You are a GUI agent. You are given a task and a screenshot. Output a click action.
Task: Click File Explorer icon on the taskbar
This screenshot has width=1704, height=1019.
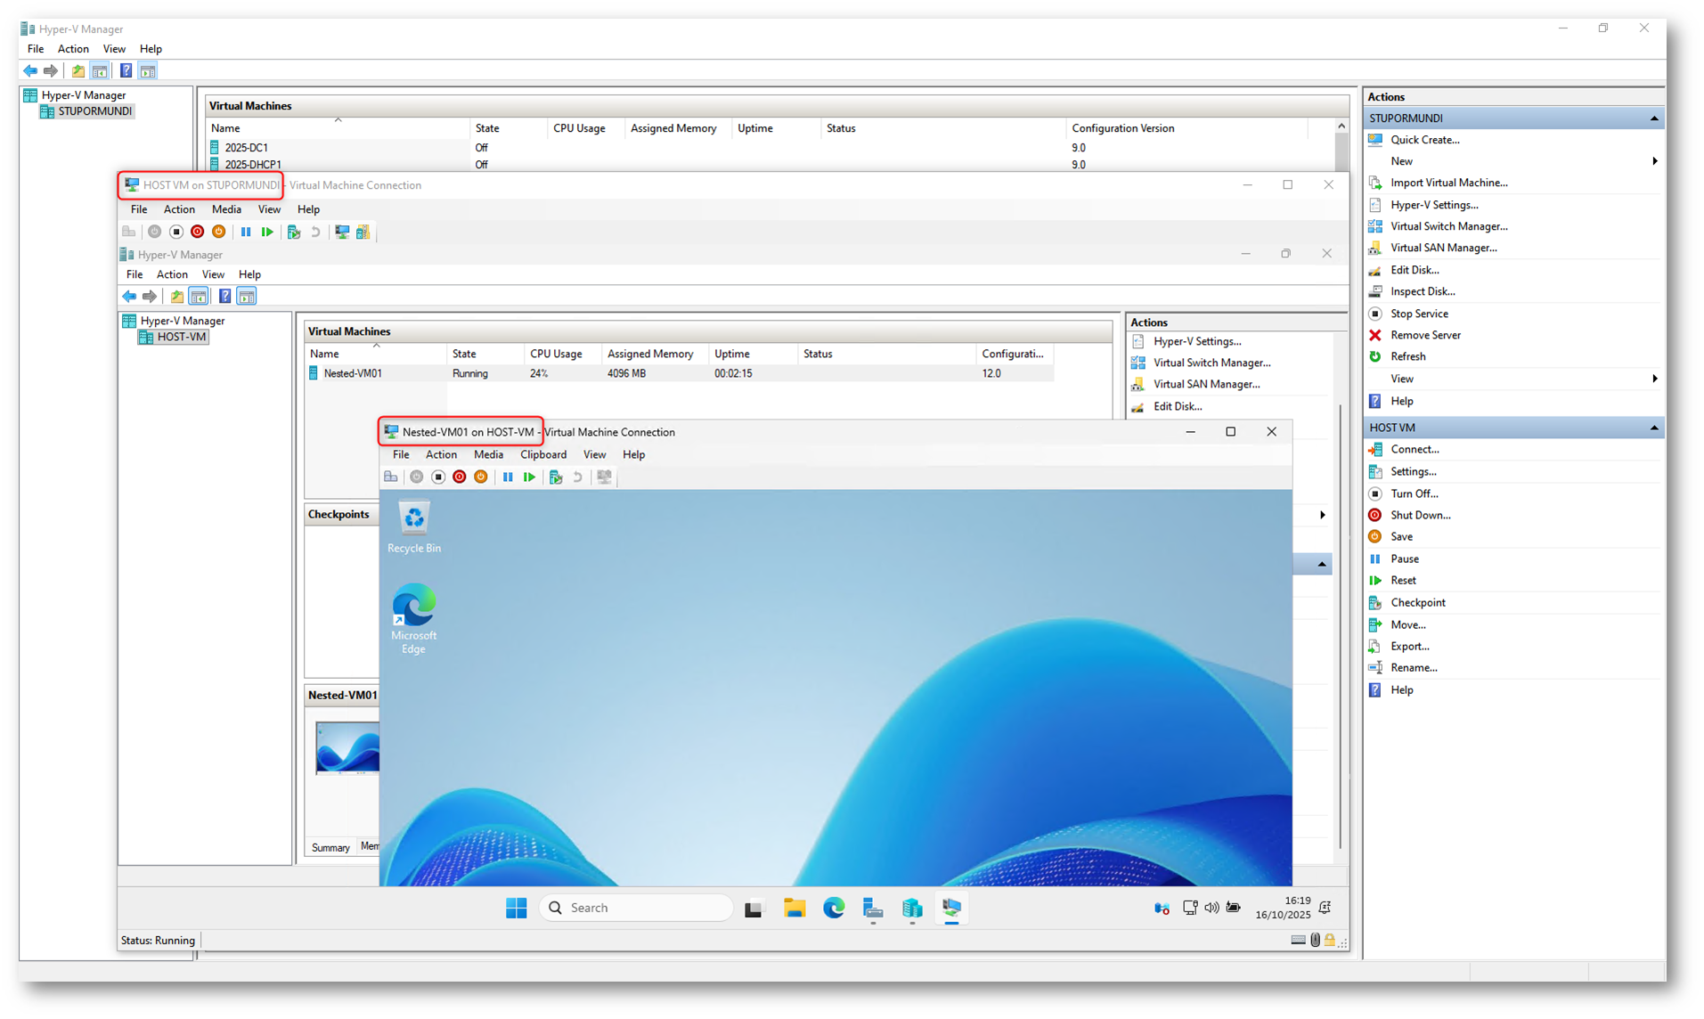coord(795,908)
